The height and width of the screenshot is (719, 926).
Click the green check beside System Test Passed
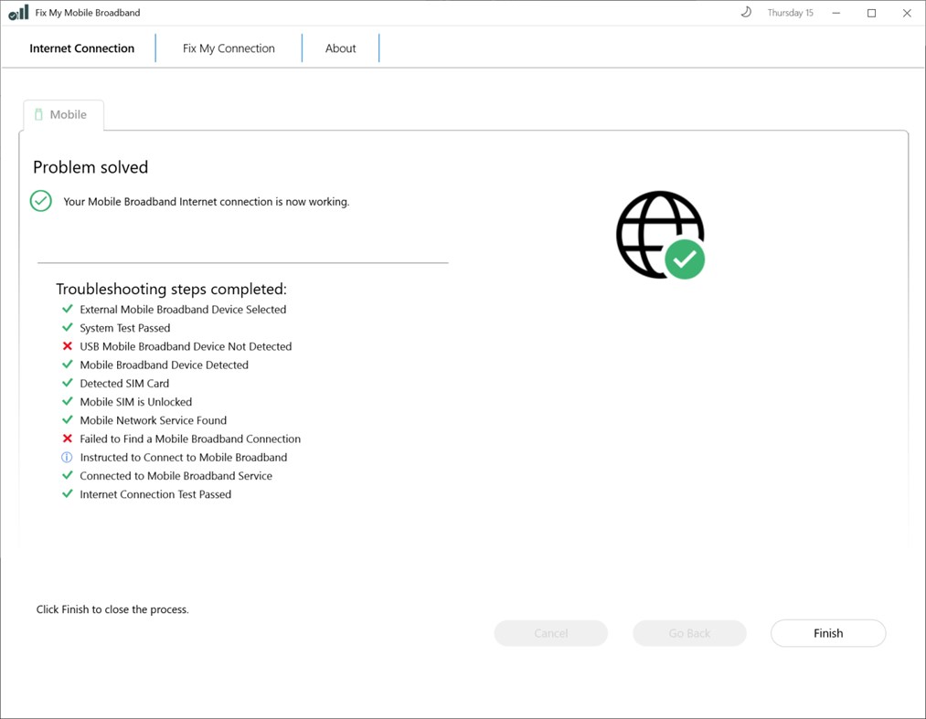67,328
